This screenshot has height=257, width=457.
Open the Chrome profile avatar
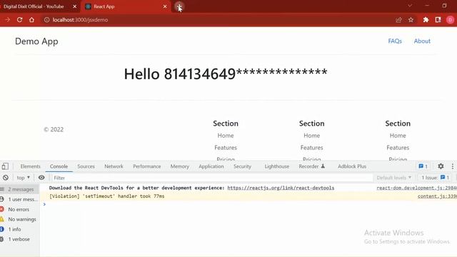click(x=451, y=20)
